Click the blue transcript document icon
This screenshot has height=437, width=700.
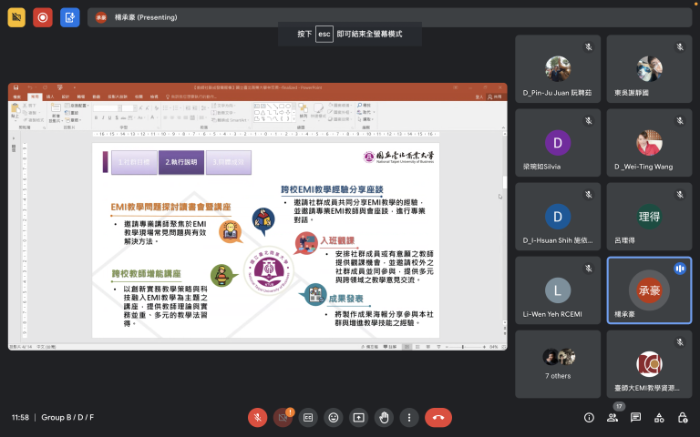tap(69, 16)
